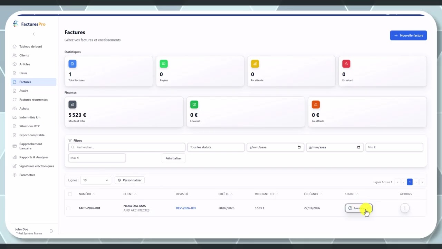Viewport: 442px width, 249px height.
Task: Tick the select-all checkbox in table header
Action: click(70, 194)
